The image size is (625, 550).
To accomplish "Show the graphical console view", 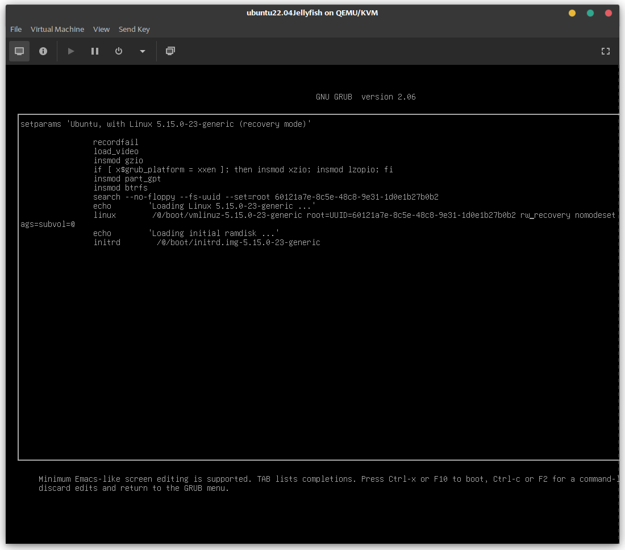I will point(19,51).
